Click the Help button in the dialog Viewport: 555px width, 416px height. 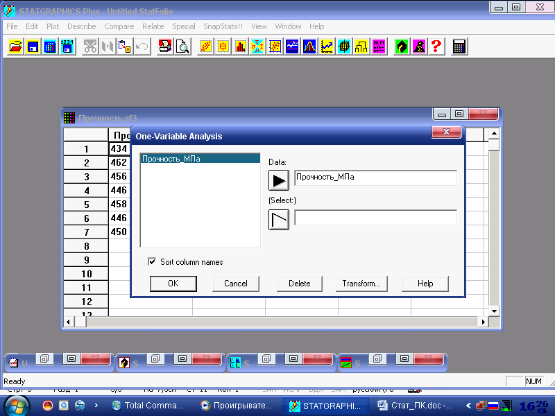[425, 284]
